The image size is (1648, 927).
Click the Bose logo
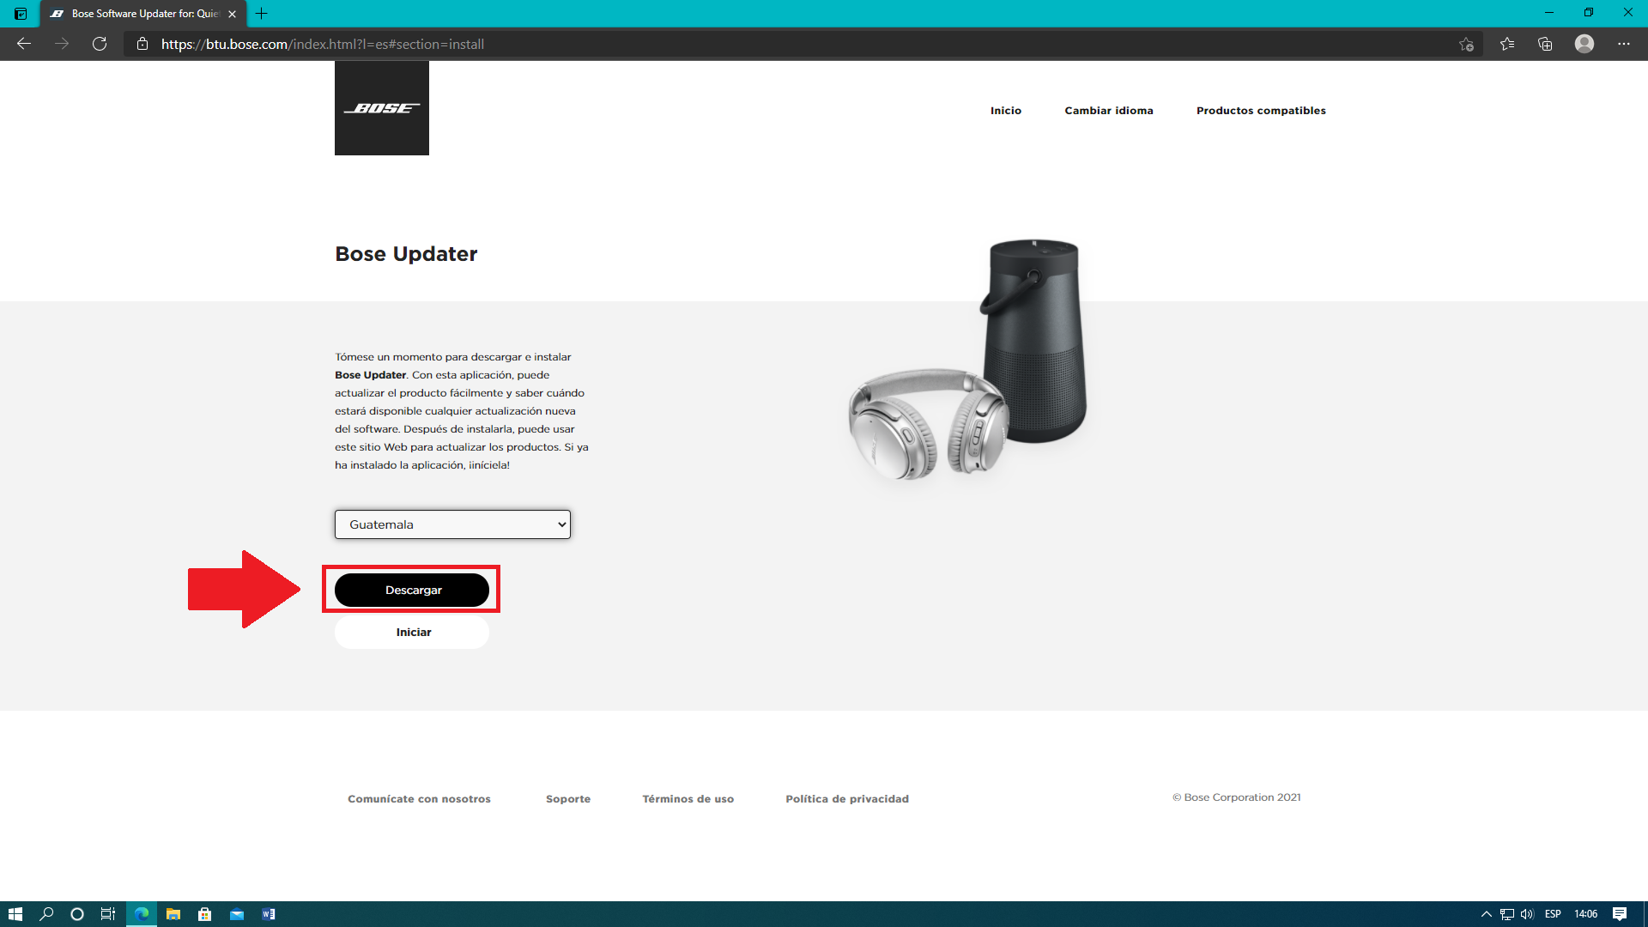(x=382, y=108)
